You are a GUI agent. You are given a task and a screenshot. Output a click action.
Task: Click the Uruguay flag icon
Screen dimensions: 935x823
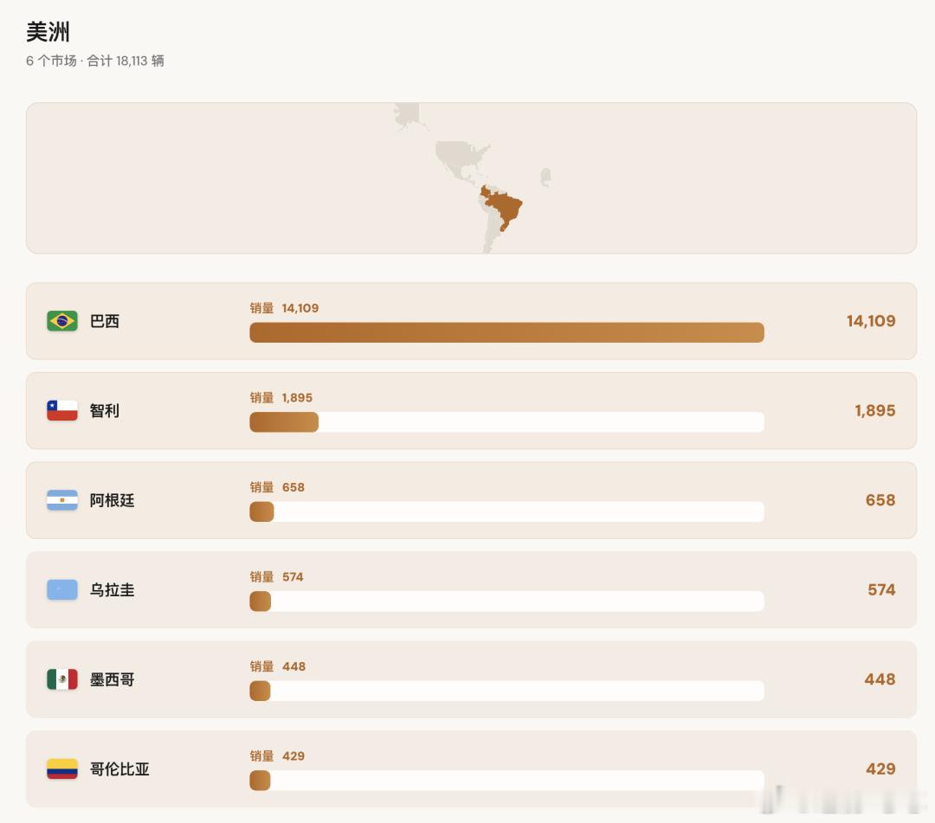point(62,589)
